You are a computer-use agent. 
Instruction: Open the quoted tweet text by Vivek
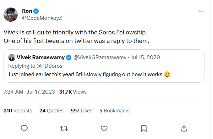(89, 74)
